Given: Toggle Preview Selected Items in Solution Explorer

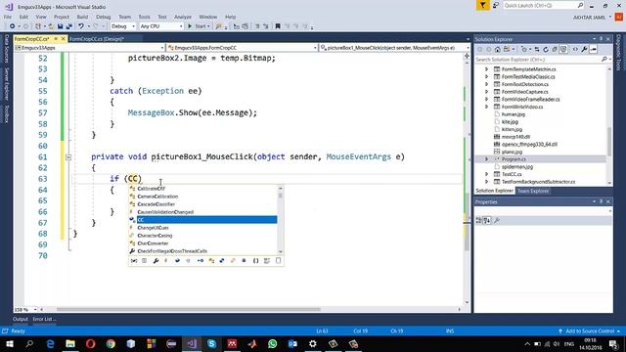Looking at the screenshot, I should click(594, 50).
